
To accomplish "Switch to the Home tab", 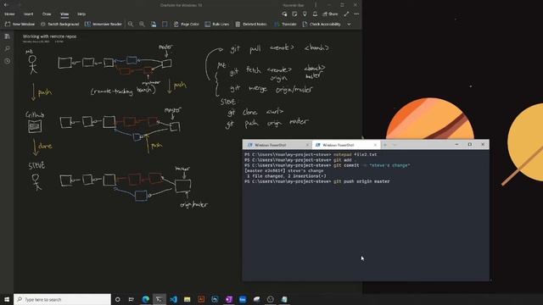I will 9,14.
